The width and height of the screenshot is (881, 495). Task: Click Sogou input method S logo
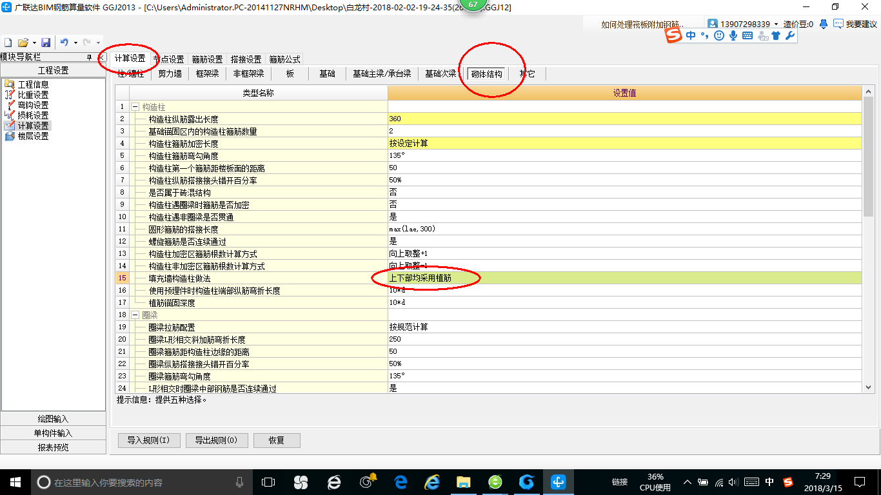[x=674, y=35]
